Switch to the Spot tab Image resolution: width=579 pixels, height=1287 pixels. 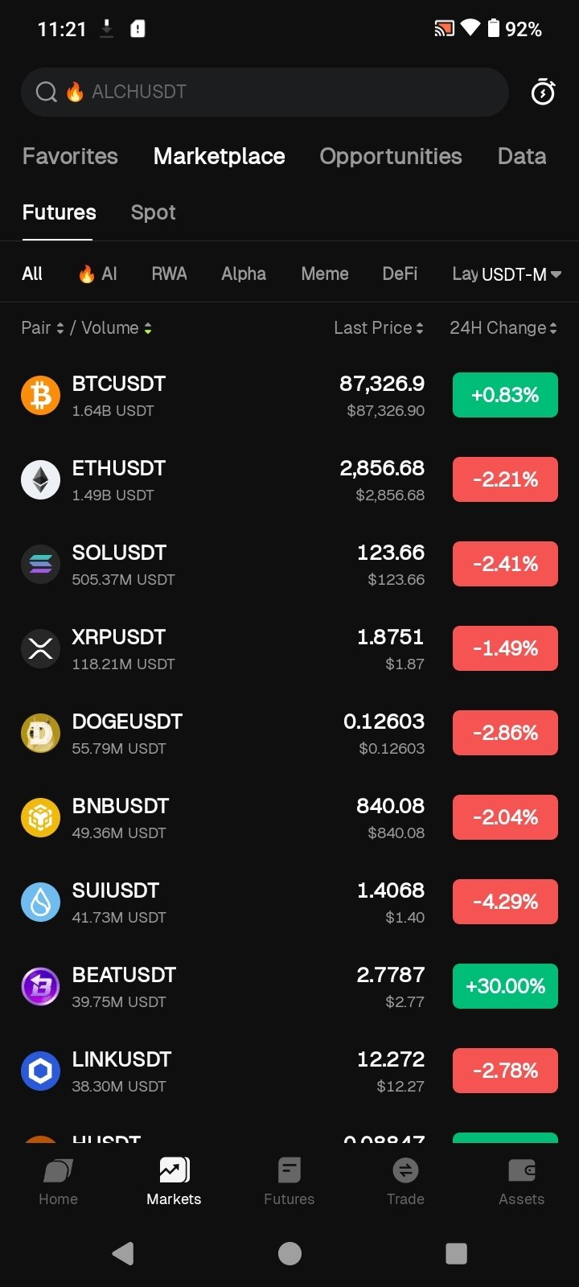[x=153, y=212]
